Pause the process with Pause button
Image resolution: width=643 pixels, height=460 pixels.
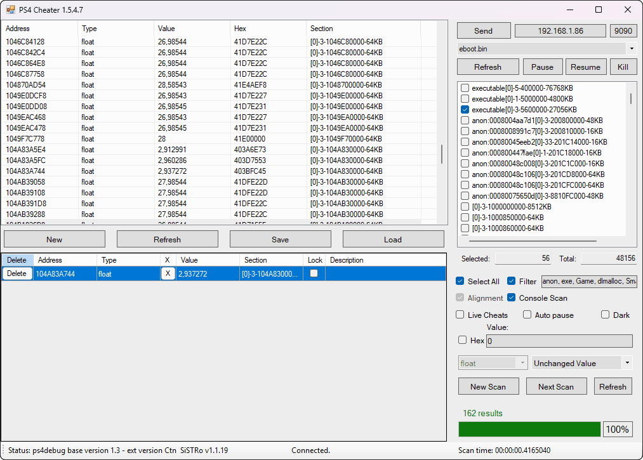coord(542,67)
